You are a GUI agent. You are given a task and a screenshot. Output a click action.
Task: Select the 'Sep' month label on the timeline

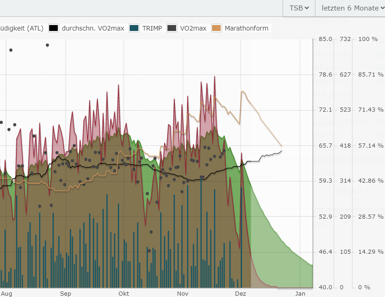pyautogui.click(x=66, y=294)
